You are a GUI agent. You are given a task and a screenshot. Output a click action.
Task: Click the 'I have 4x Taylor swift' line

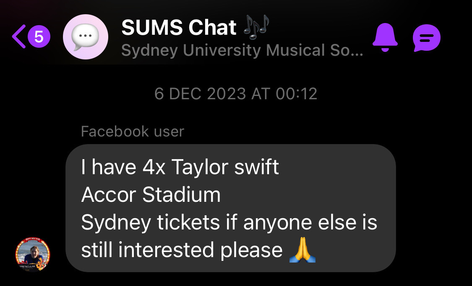tap(180, 167)
